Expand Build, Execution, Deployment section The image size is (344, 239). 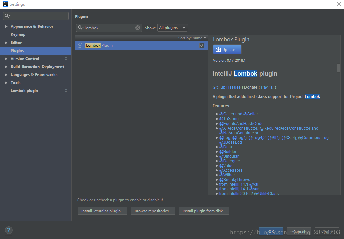coord(6,67)
